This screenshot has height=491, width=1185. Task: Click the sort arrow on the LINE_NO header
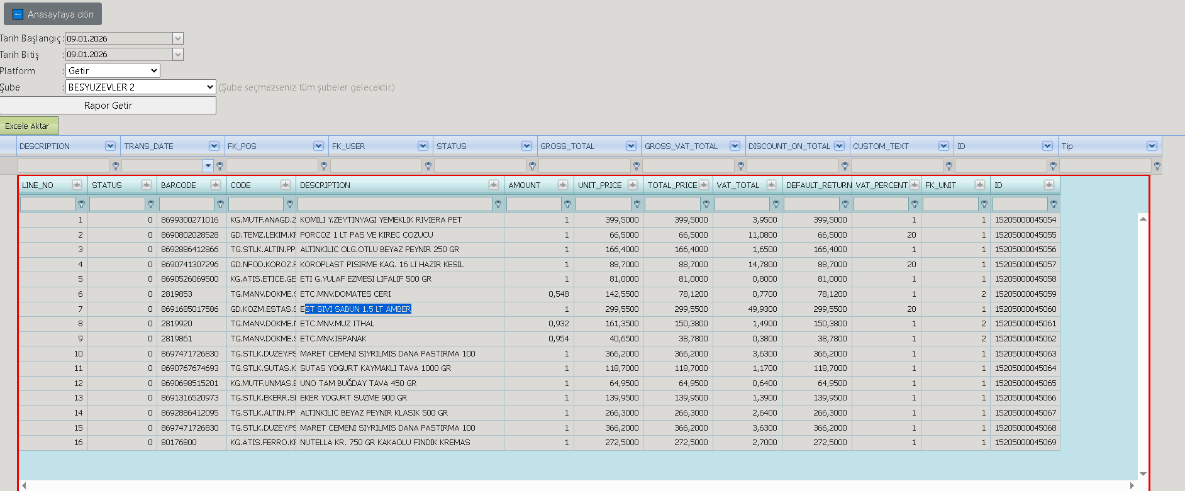coord(77,185)
